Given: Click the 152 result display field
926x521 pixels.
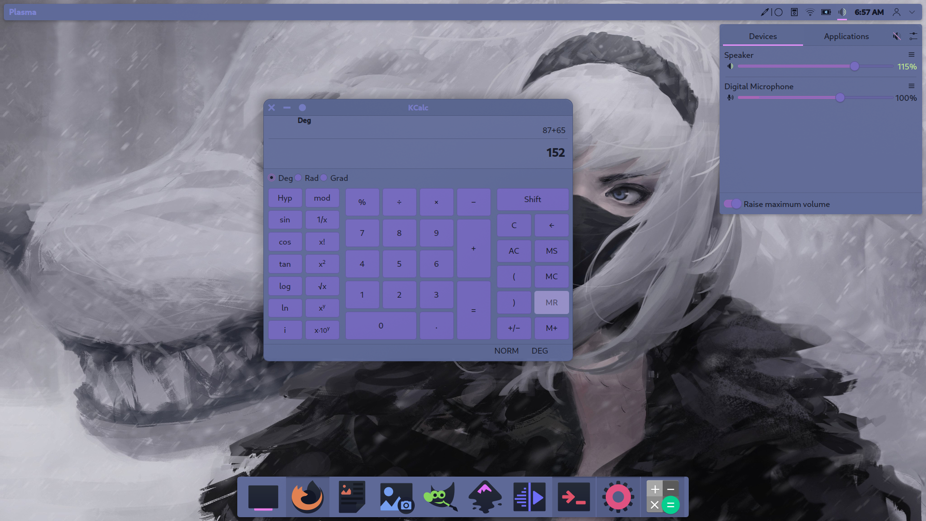Looking at the screenshot, I should click(418, 153).
